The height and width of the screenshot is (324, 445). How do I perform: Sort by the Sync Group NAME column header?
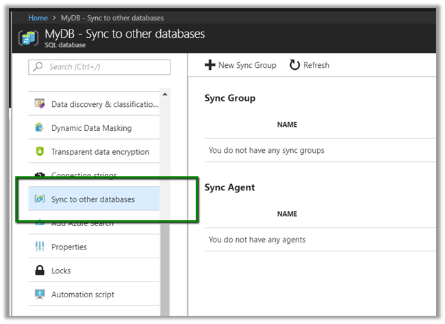(287, 125)
